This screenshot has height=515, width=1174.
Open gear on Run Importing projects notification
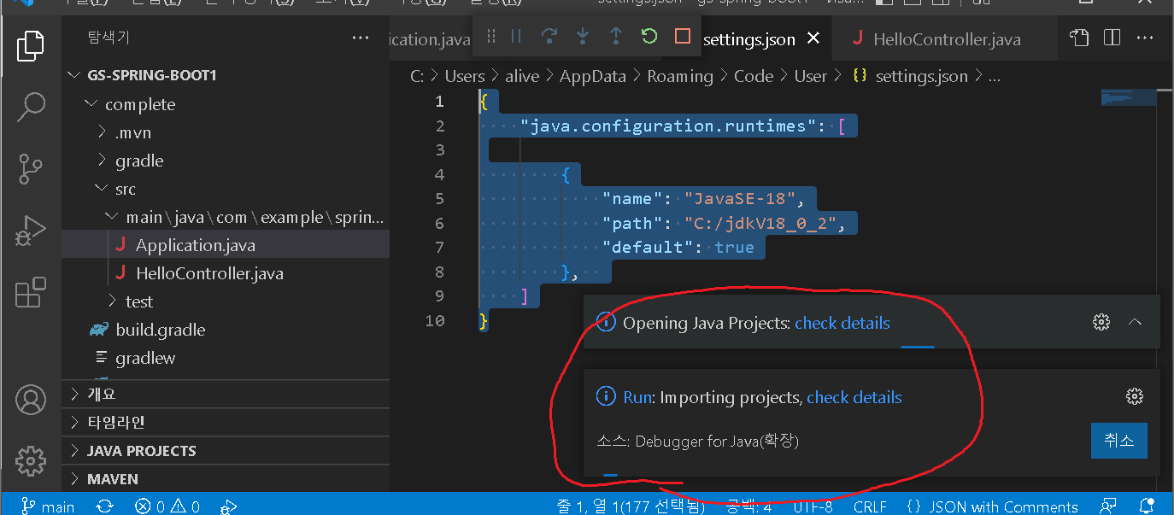coord(1135,395)
